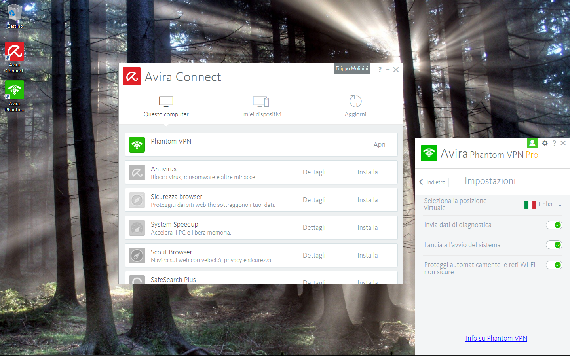
Task: Click Installa for Sicurezza browser
Action: pos(368,200)
